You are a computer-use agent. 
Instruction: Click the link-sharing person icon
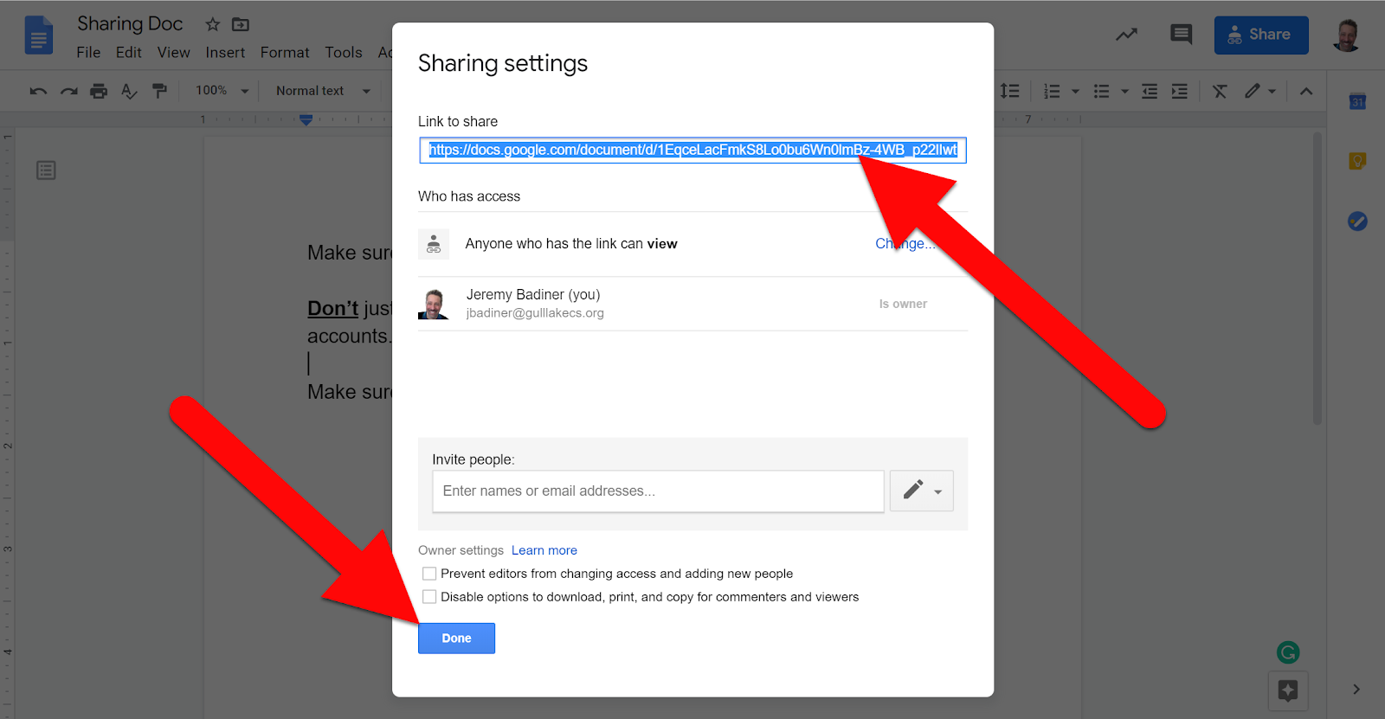[x=434, y=244]
